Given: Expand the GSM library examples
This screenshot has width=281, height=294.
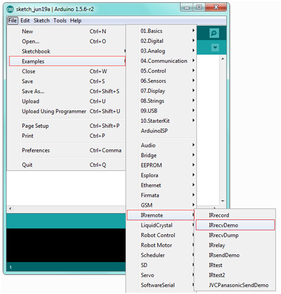Looking at the screenshot, I should (x=161, y=205).
